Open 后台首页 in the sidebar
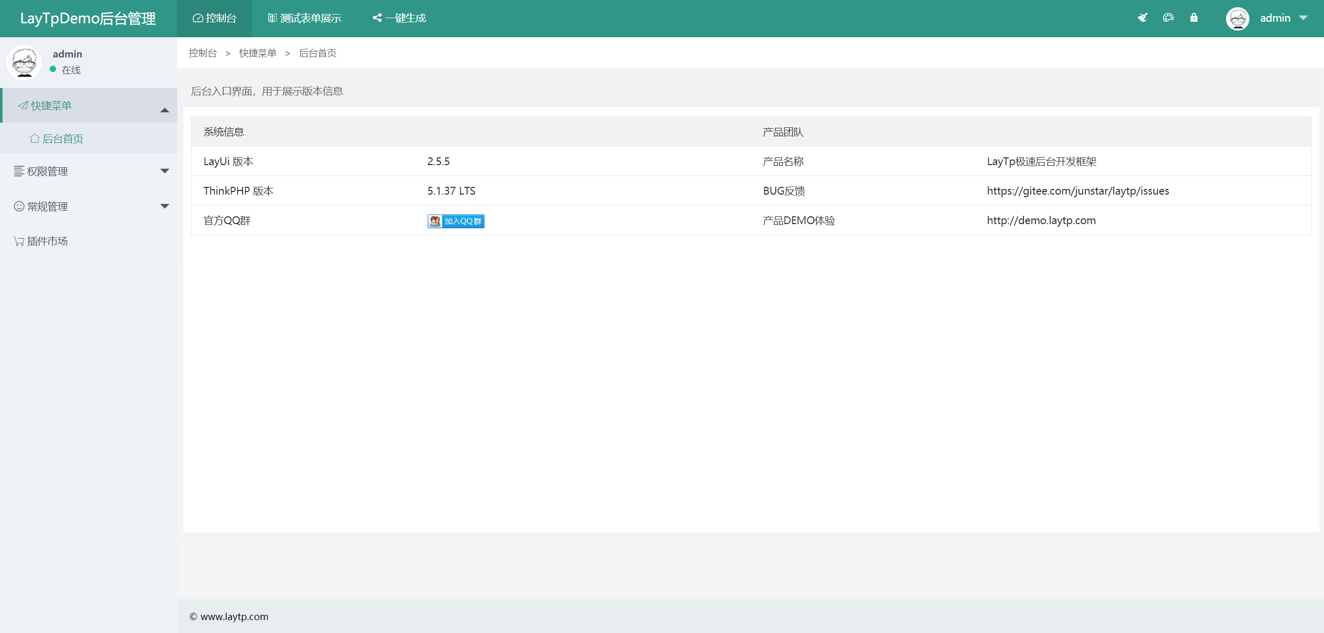1324x633 pixels. (x=89, y=138)
